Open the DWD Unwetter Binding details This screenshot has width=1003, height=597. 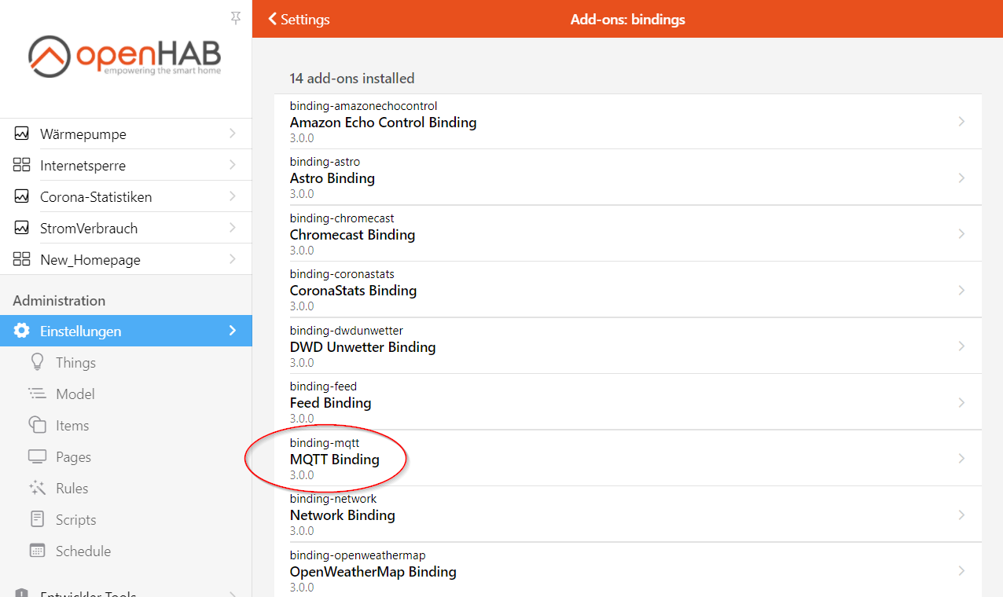click(362, 346)
